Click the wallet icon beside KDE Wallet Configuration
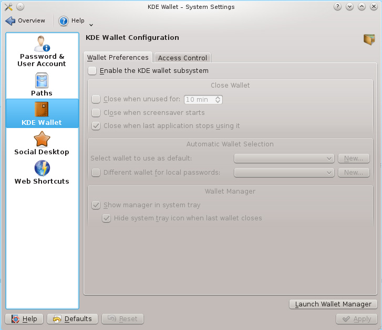The width and height of the screenshot is (382, 330). 369,39
